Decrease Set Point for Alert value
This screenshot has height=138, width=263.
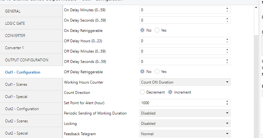coord(227,104)
